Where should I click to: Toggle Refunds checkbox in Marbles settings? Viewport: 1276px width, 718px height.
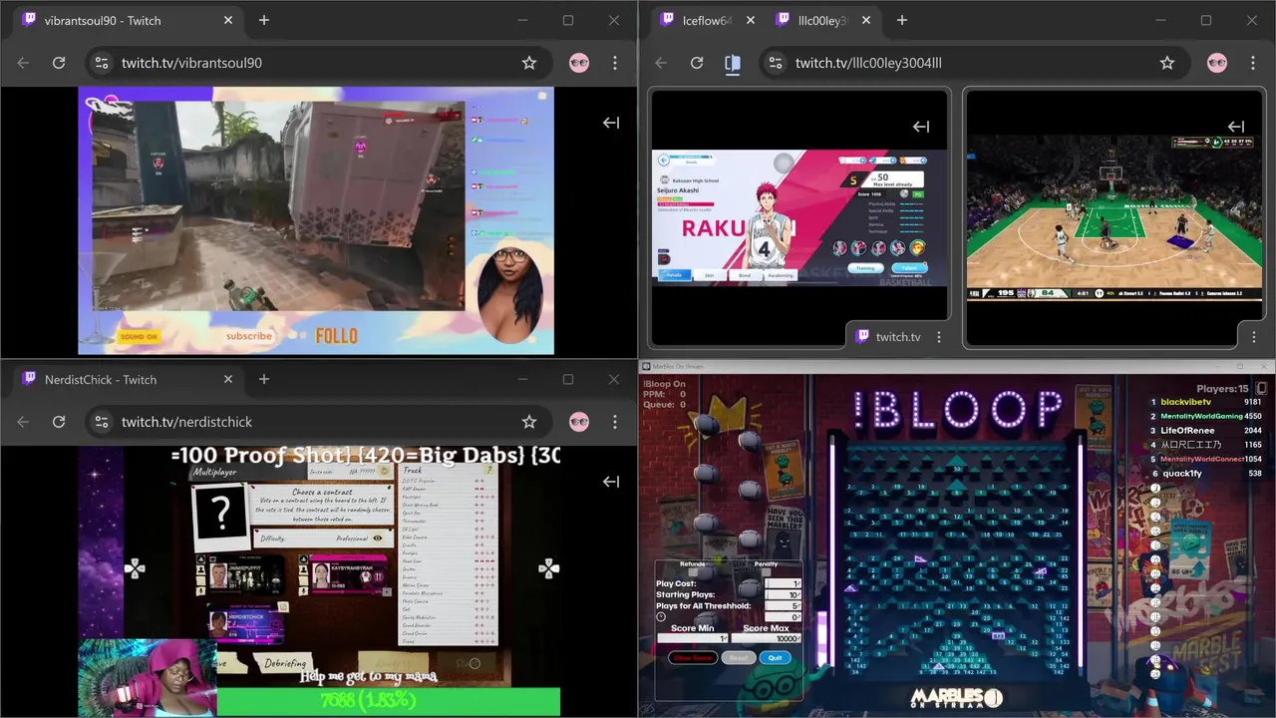click(693, 572)
